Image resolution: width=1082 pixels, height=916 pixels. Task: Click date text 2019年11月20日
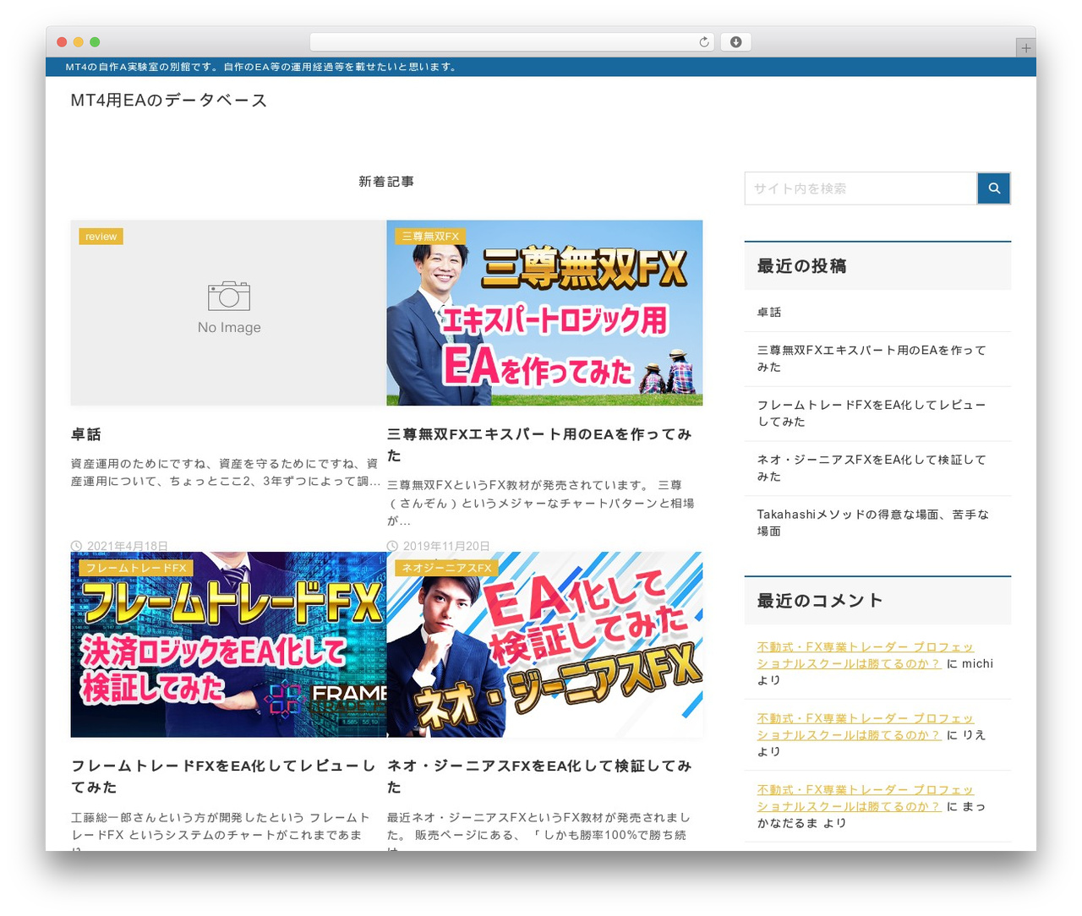tap(446, 546)
